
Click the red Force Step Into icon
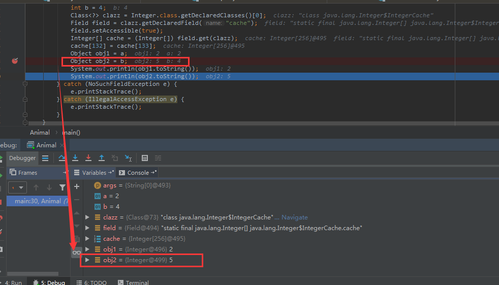point(88,158)
